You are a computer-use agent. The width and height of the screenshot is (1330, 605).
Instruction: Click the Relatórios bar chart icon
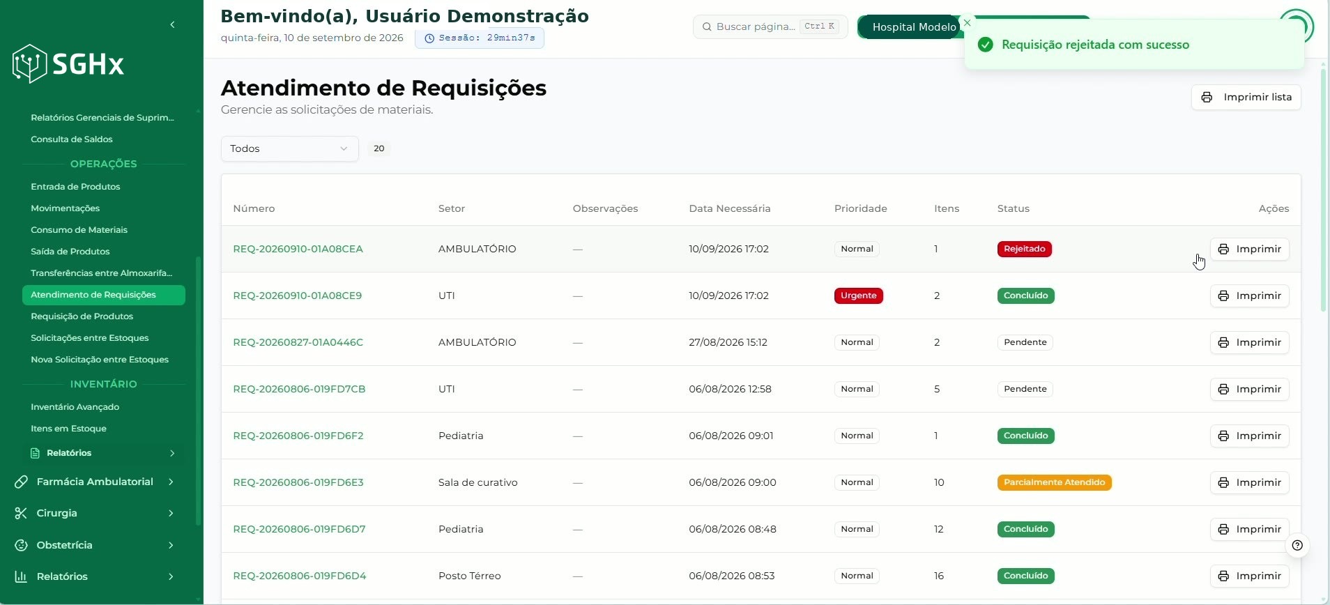pos(21,576)
